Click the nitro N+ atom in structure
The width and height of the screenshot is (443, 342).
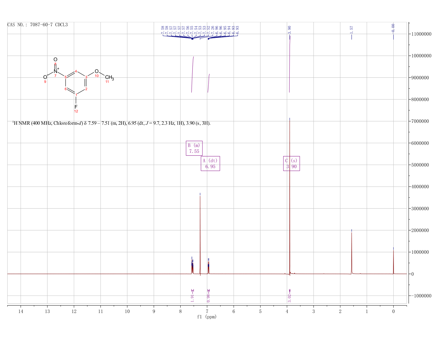56,71
